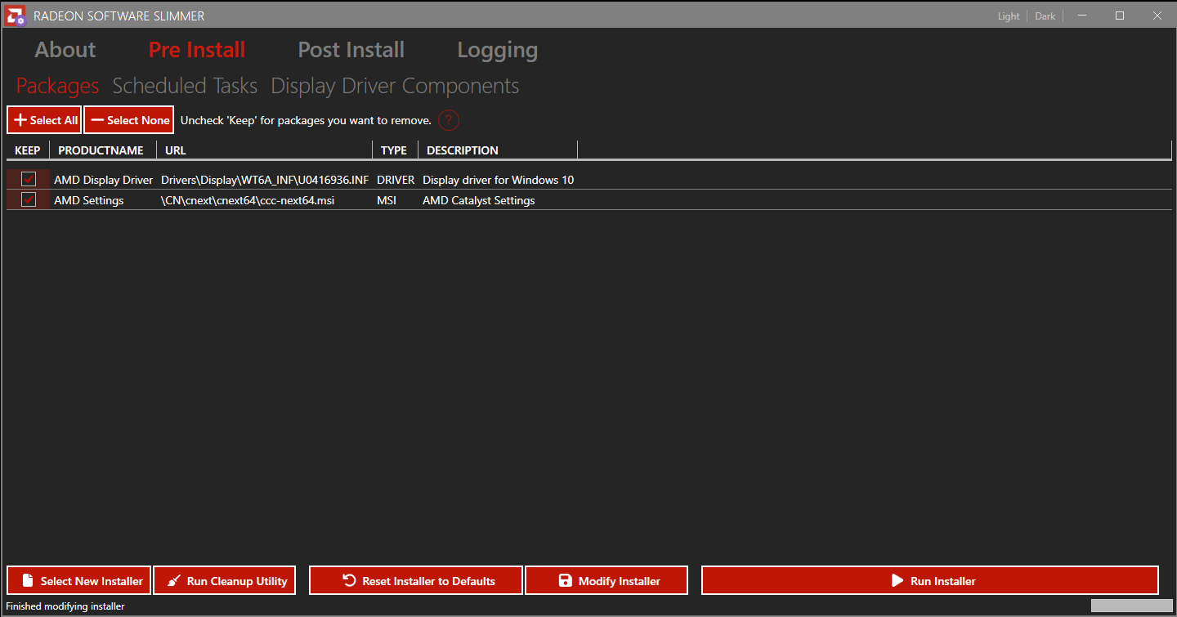The width and height of the screenshot is (1177, 617).
Task: Click the Select All button
Action: tap(44, 120)
